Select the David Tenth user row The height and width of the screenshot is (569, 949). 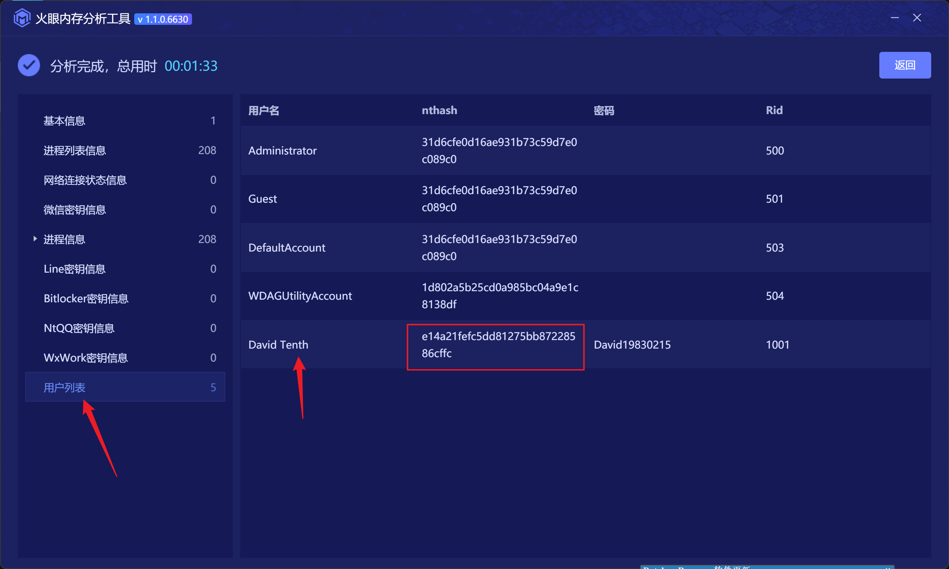[x=278, y=344]
